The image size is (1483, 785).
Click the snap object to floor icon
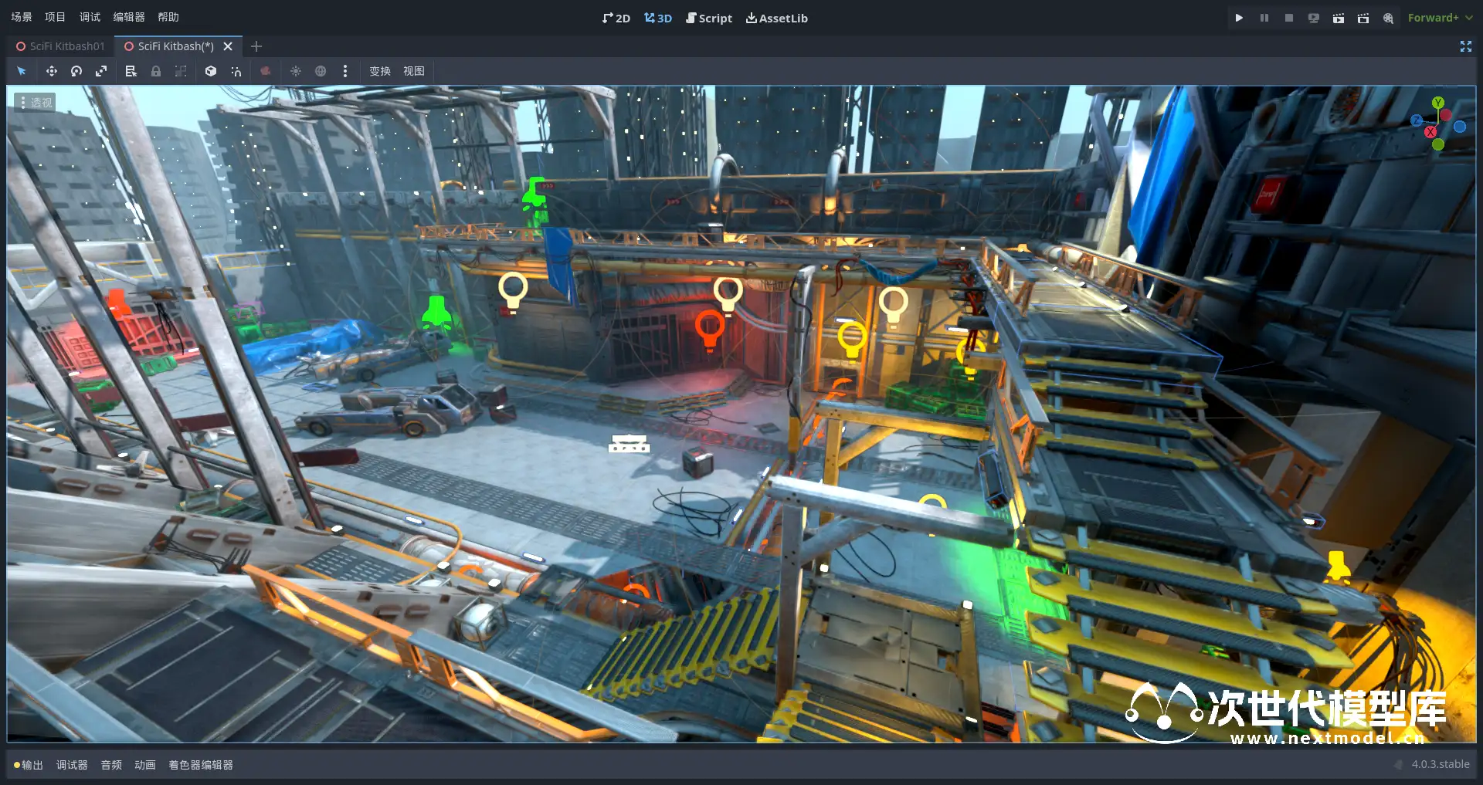236,71
